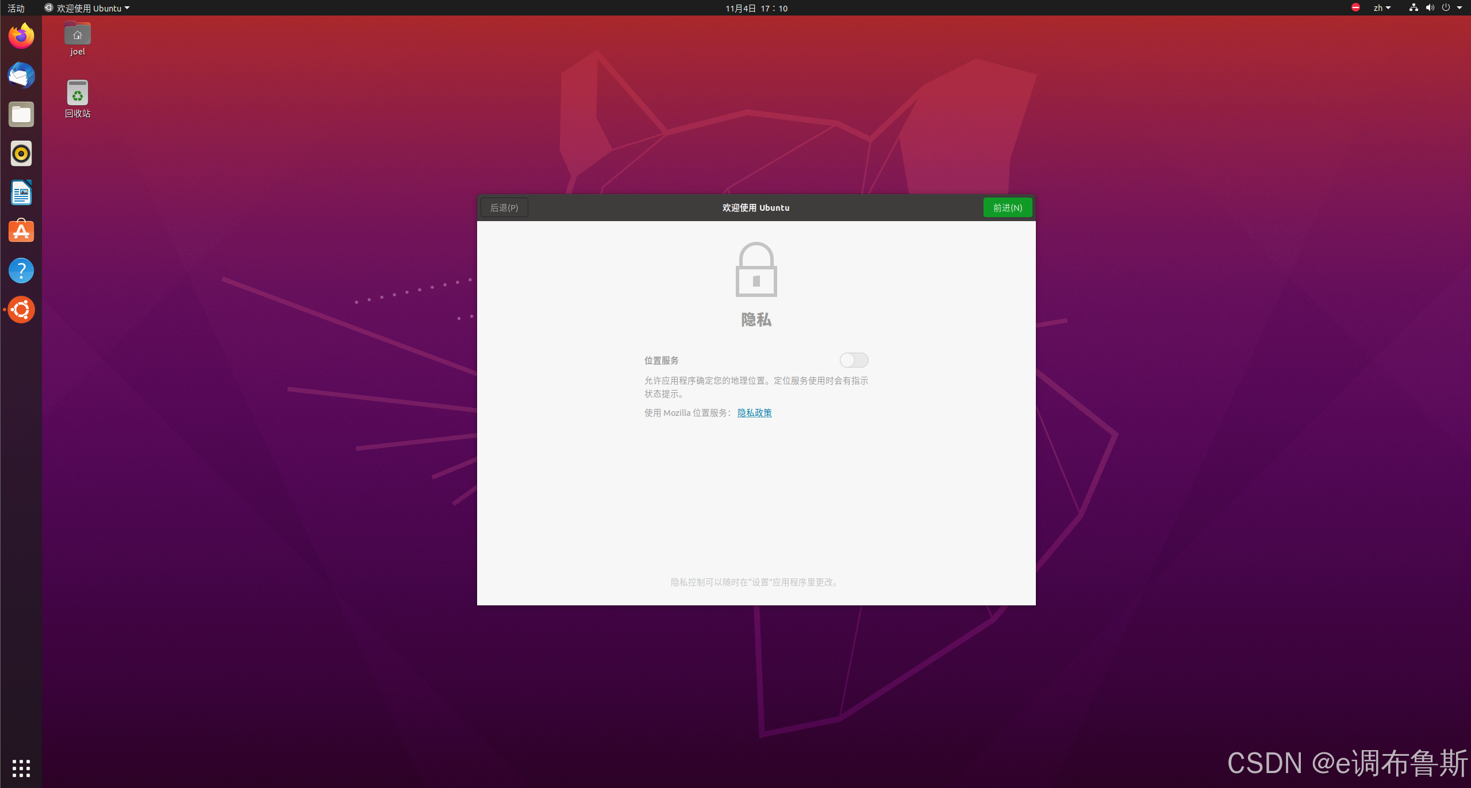Click the padlock privacy icon
1471x788 pixels.
point(756,269)
